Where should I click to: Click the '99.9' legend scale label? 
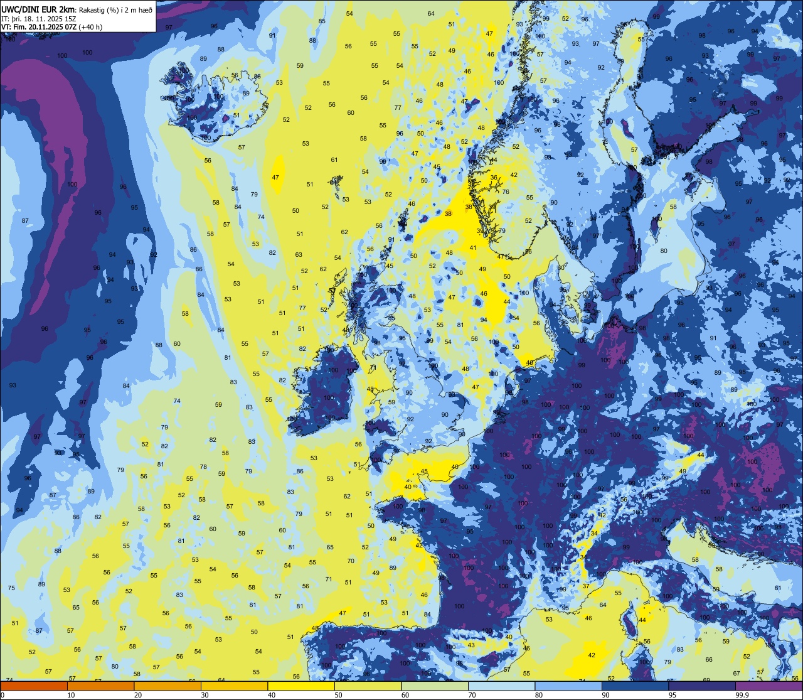click(743, 695)
